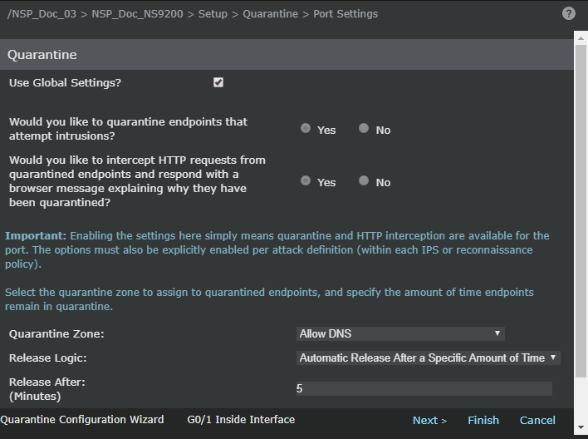This screenshot has width=588, height=439.
Task: Click the Quarantine Zone: label
Action: point(56,334)
